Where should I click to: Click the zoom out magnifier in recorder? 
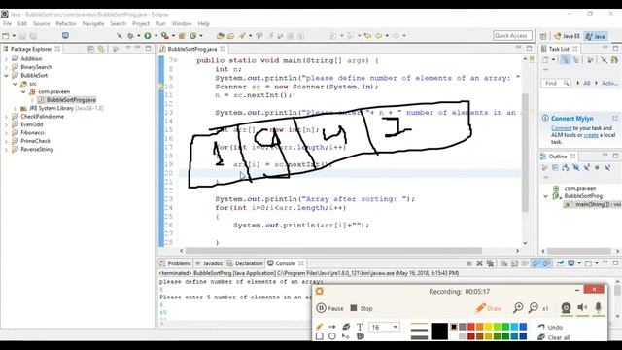click(534, 307)
